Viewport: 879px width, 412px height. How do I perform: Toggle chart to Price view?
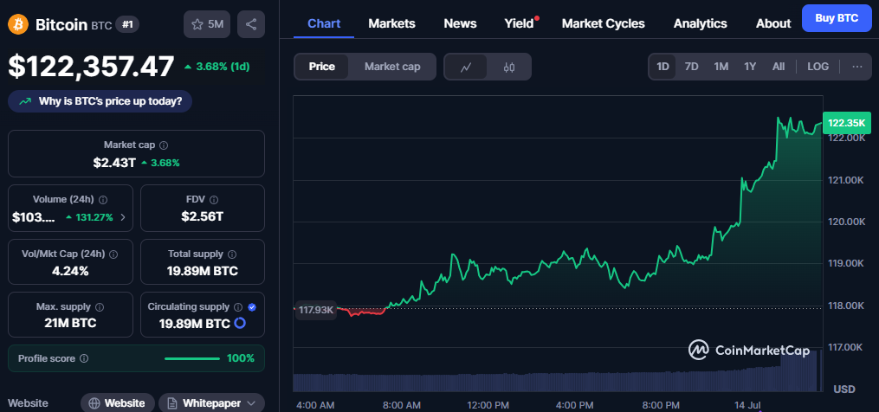click(x=322, y=67)
